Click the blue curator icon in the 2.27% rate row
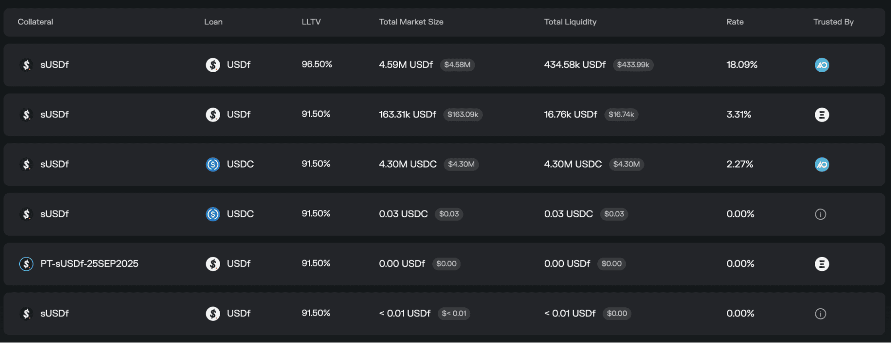The image size is (891, 343). (x=821, y=164)
